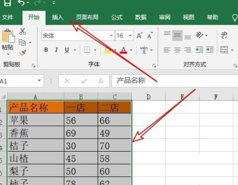Image resolution: width=238 pixels, height=185 pixels.
Task: Switch to the 插入 (Insert) tab
Action: point(58,17)
